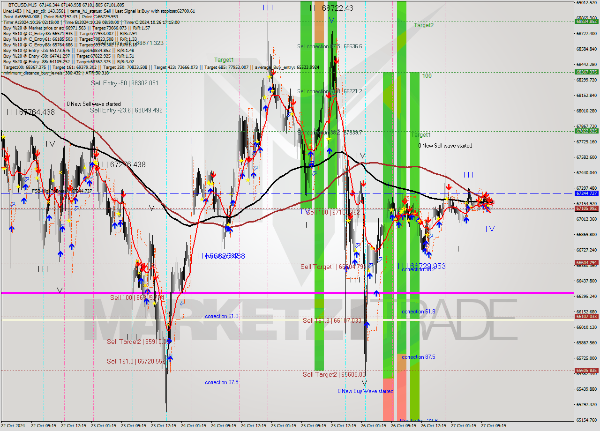Click the 'Sell Target2 | 65605.83' label

pyautogui.click(x=334, y=374)
